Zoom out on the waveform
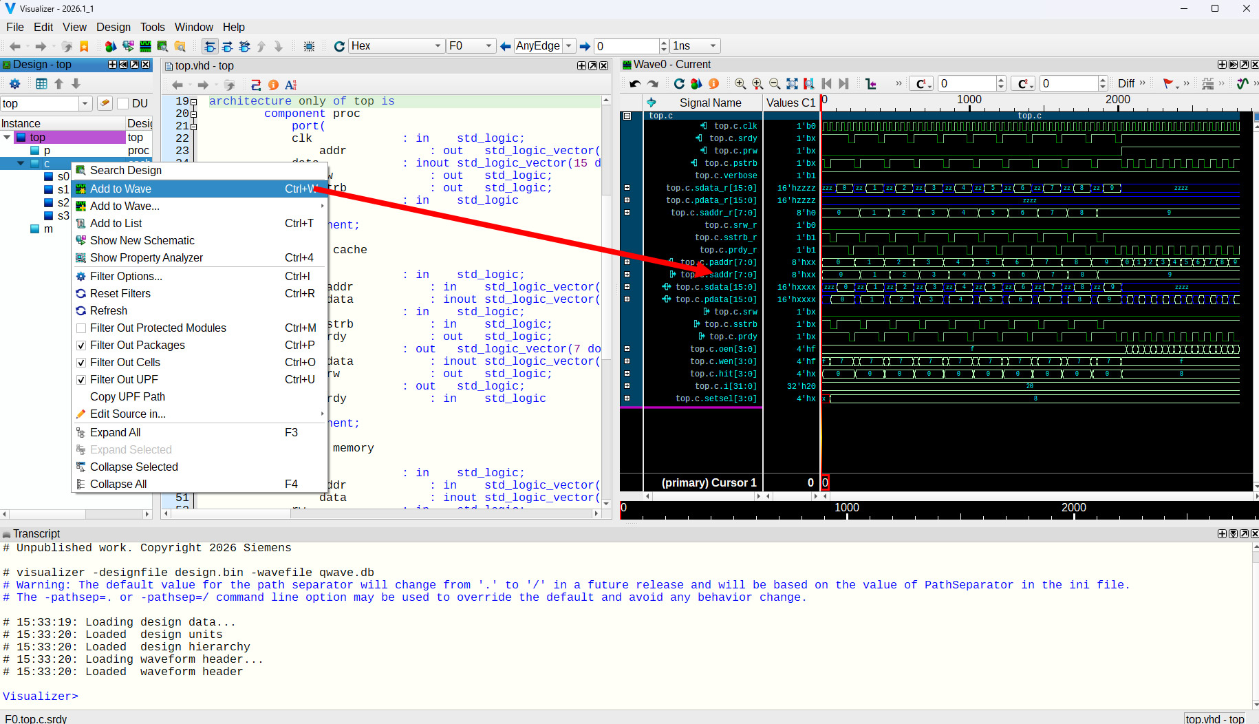This screenshot has width=1259, height=724. coord(775,84)
